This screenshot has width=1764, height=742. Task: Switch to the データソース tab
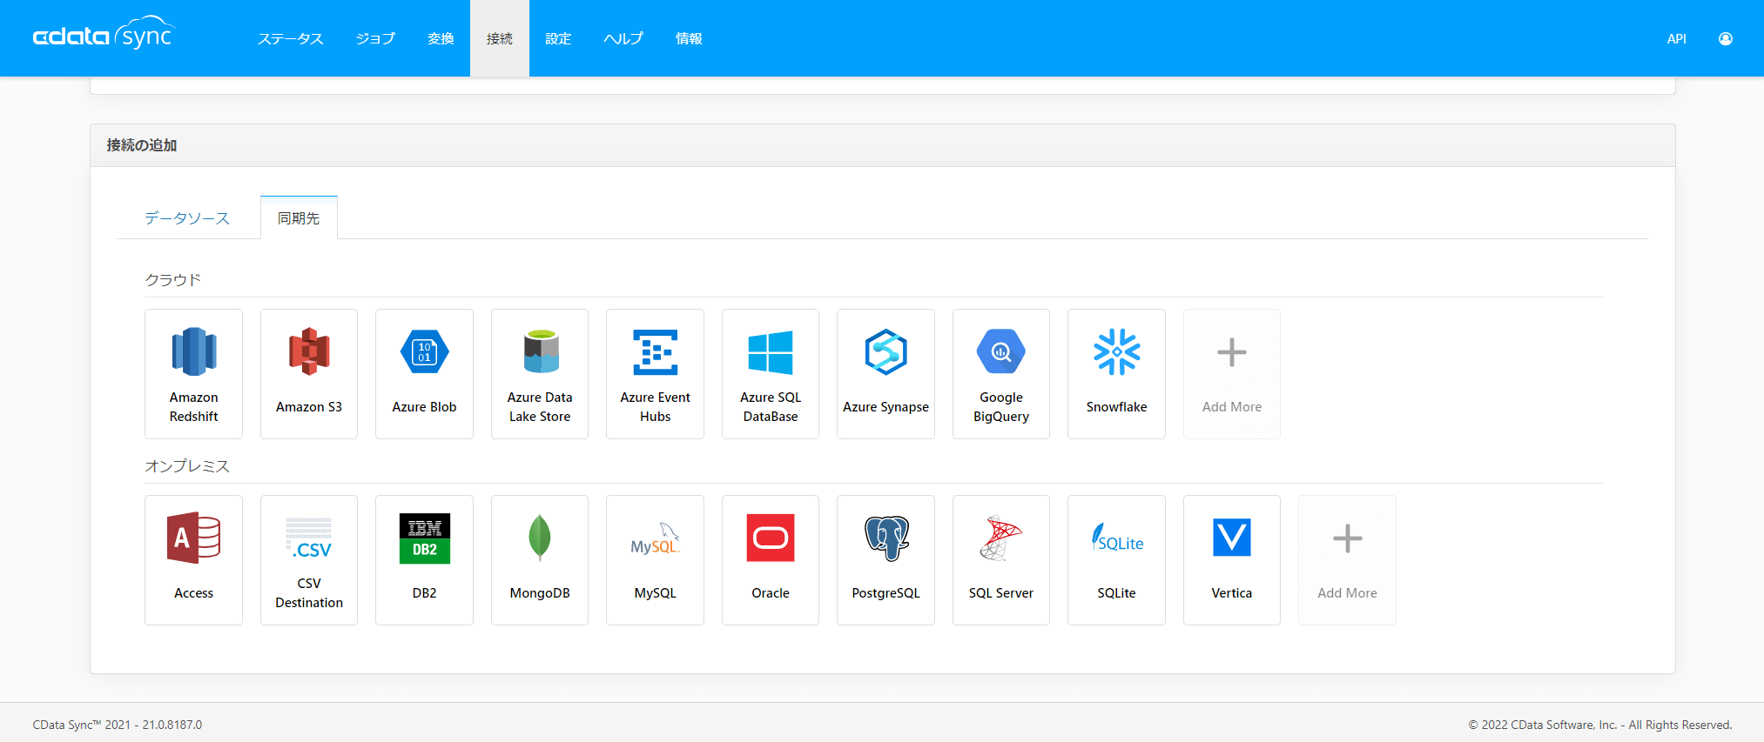[x=187, y=217]
